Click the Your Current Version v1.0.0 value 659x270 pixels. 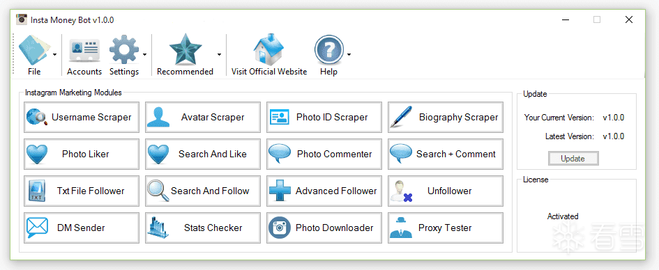tap(613, 118)
